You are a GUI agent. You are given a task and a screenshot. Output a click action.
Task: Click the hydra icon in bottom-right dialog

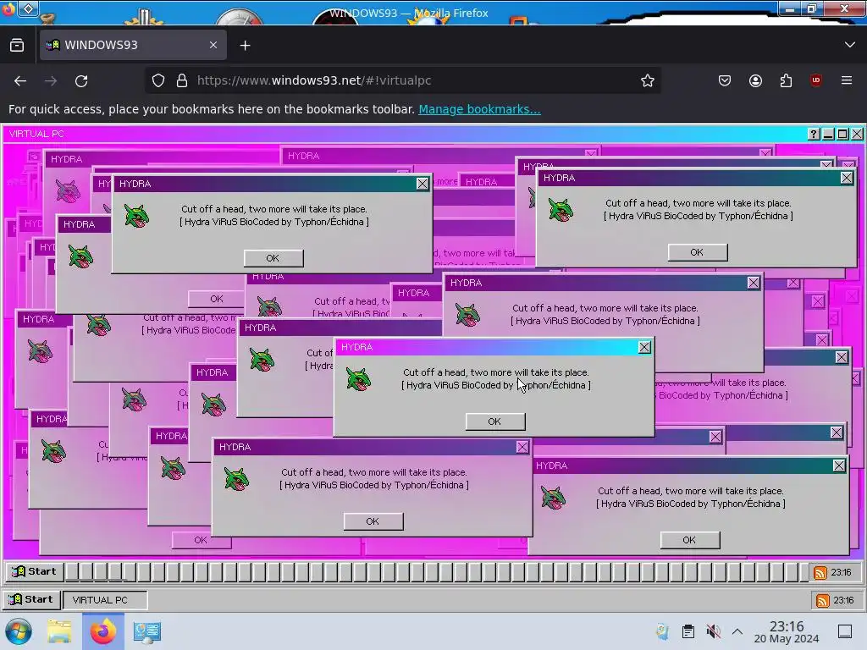[553, 498]
